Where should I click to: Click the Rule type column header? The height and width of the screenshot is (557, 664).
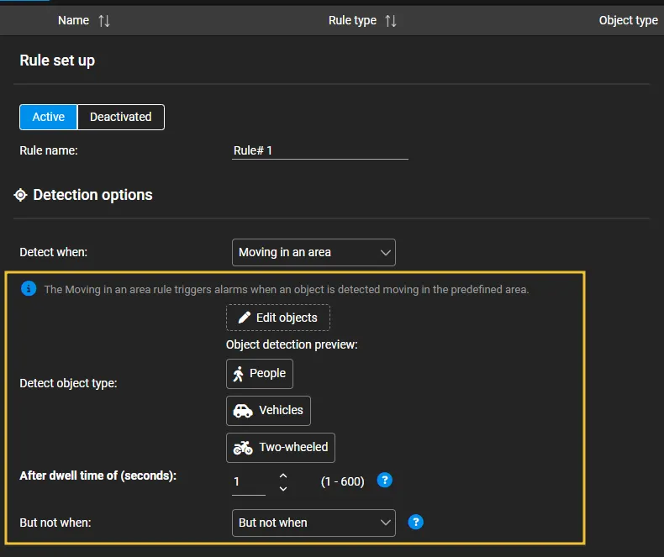pyautogui.click(x=352, y=20)
